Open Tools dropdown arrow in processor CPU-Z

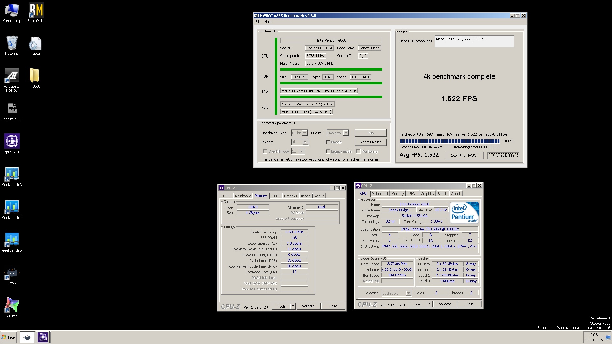pos(429,304)
